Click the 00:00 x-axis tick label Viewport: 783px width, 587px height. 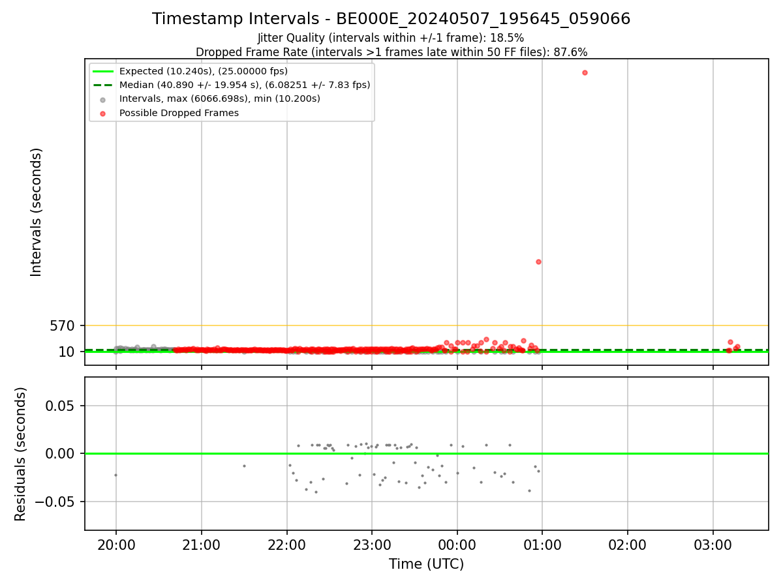point(457,545)
